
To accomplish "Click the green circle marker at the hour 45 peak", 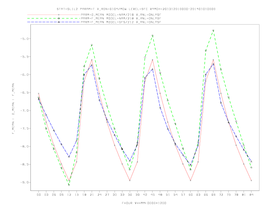I will pyautogui.click(x=153, y=36).
